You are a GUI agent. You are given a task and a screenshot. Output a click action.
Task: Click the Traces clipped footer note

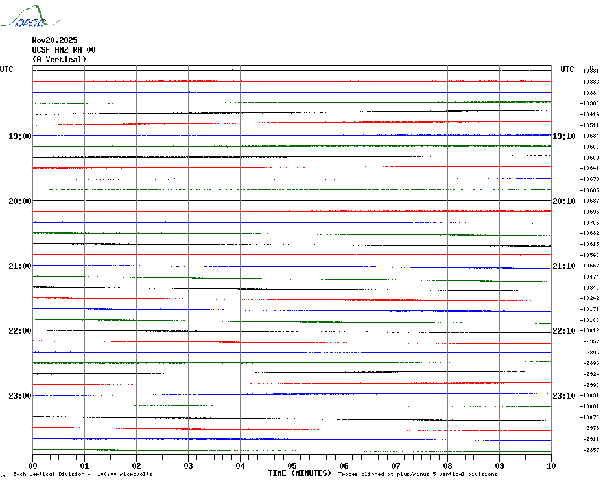coord(418,474)
